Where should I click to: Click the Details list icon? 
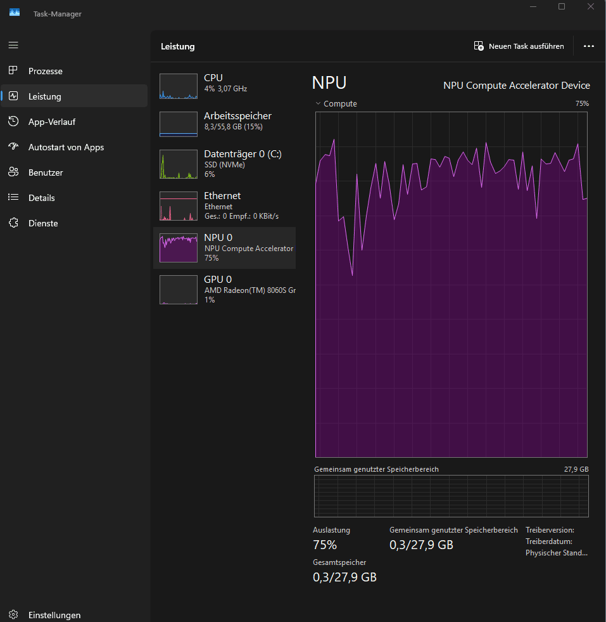point(13,198)
